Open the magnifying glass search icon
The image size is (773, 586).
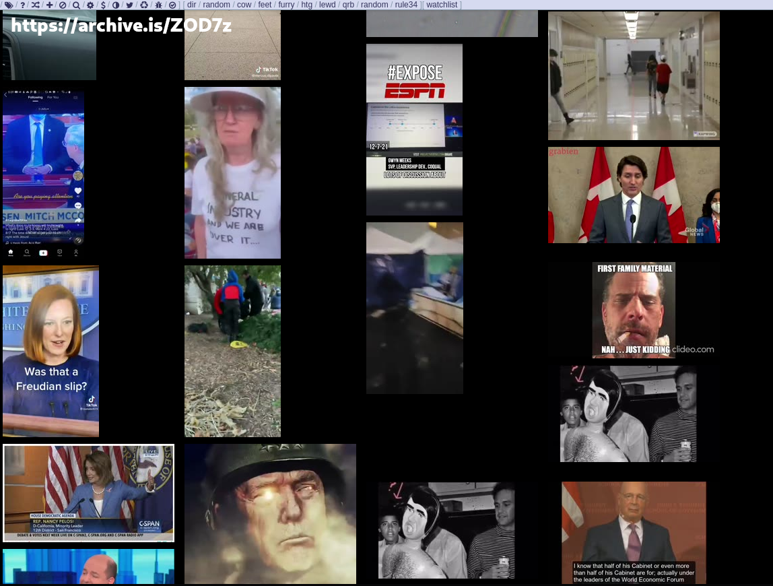[76, 5]
